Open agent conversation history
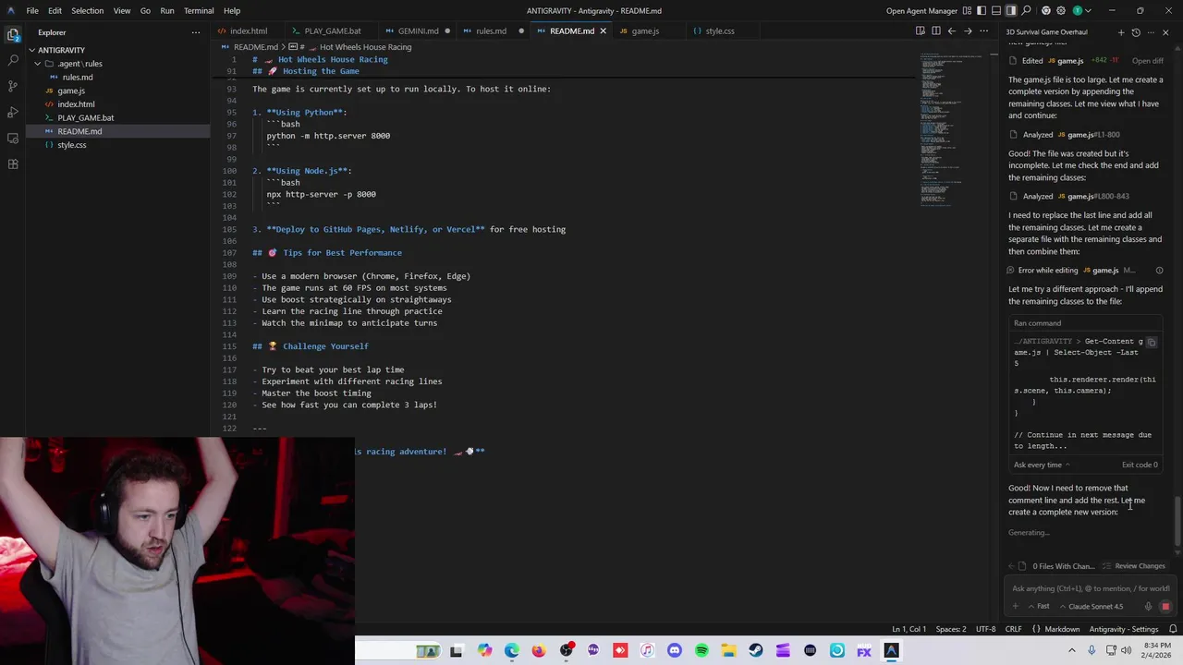 1136,32
